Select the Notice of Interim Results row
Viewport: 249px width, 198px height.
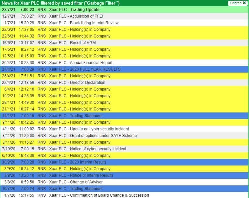(124, 175)
